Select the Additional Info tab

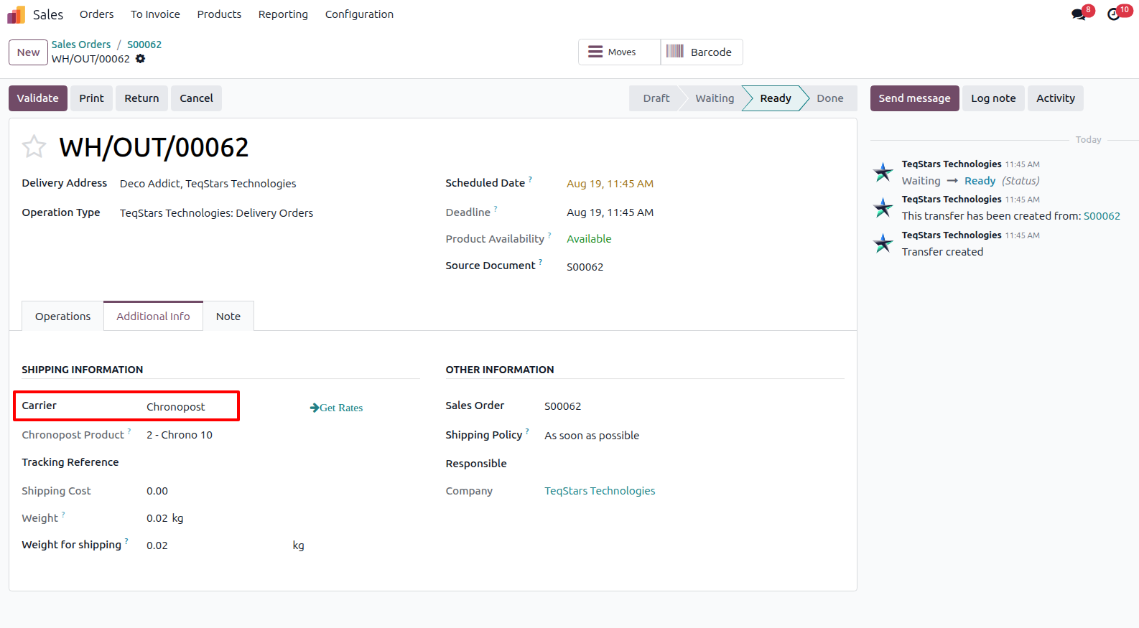(x=154, y=317)
